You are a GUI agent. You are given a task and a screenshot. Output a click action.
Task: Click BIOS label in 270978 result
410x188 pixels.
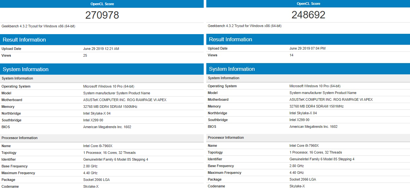[x=5, y=127]
